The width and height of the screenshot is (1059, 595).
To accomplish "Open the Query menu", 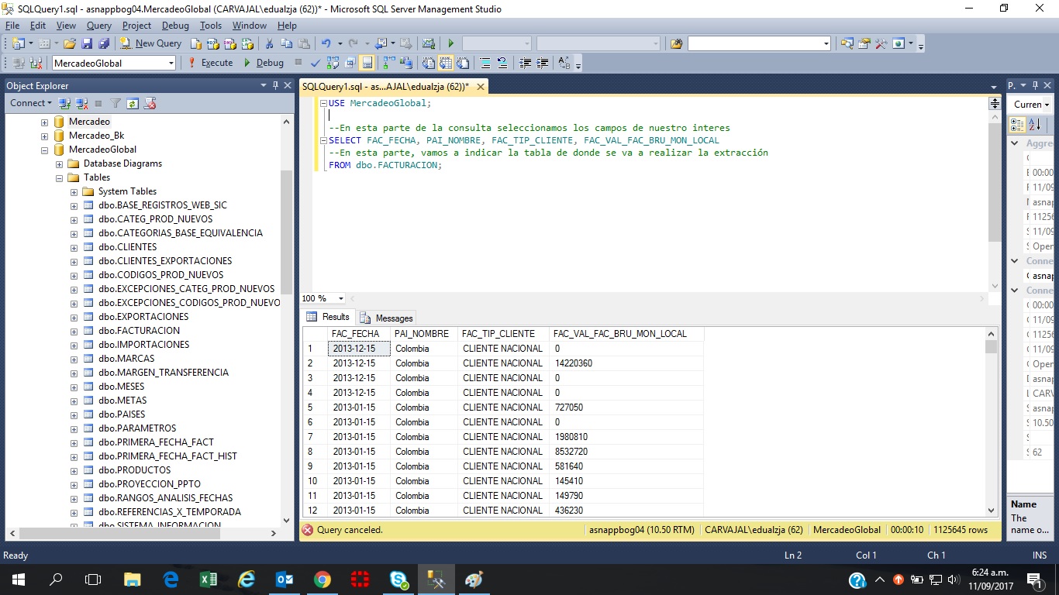I will (98, 25).
